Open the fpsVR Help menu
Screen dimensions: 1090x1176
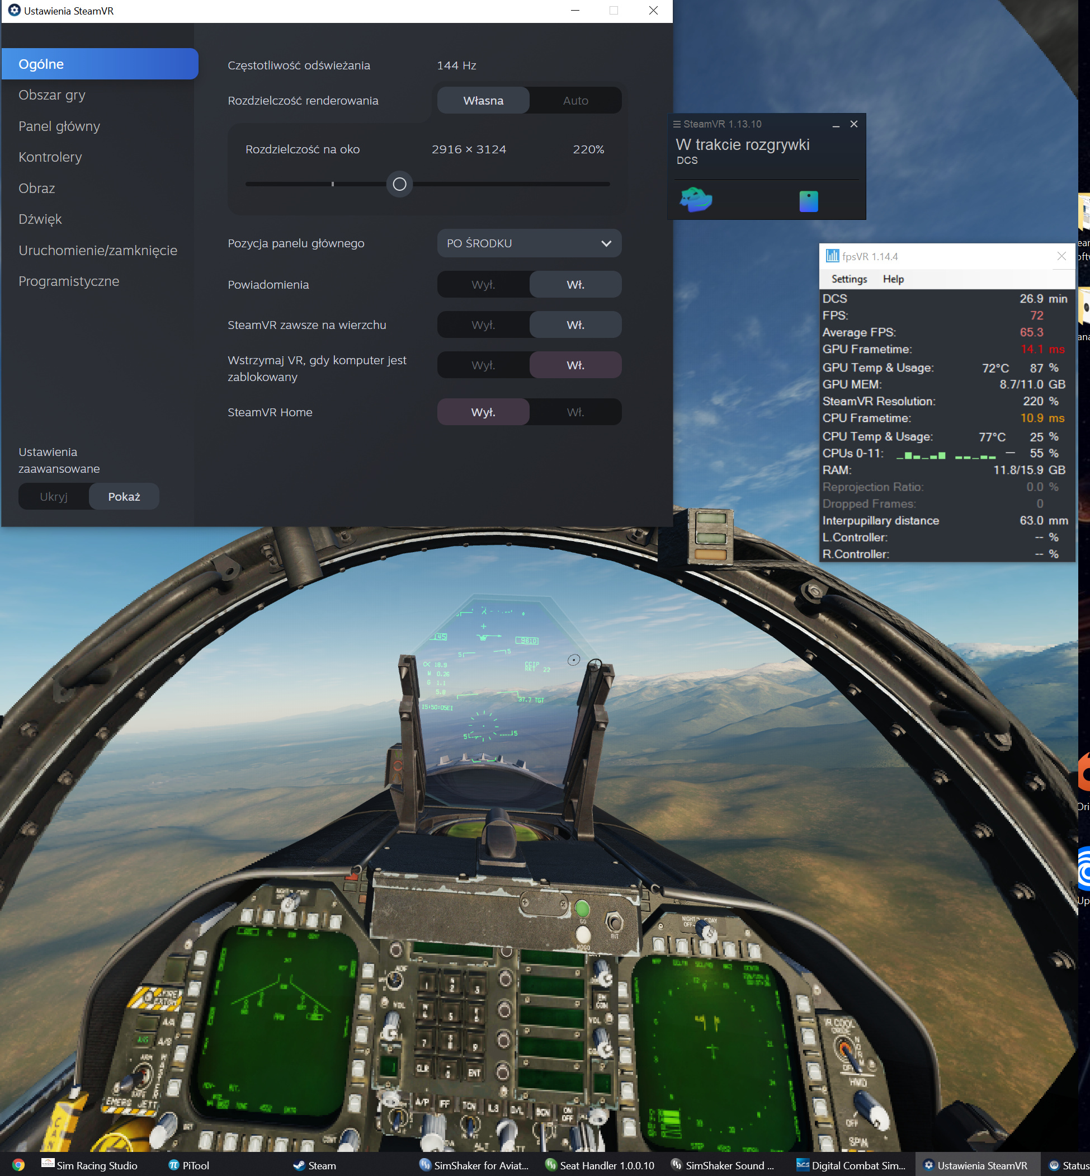[x=893, y=279]
